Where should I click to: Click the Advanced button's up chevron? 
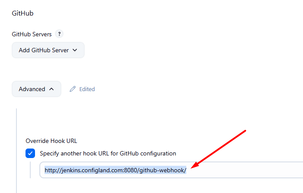[x=51, y=89]
